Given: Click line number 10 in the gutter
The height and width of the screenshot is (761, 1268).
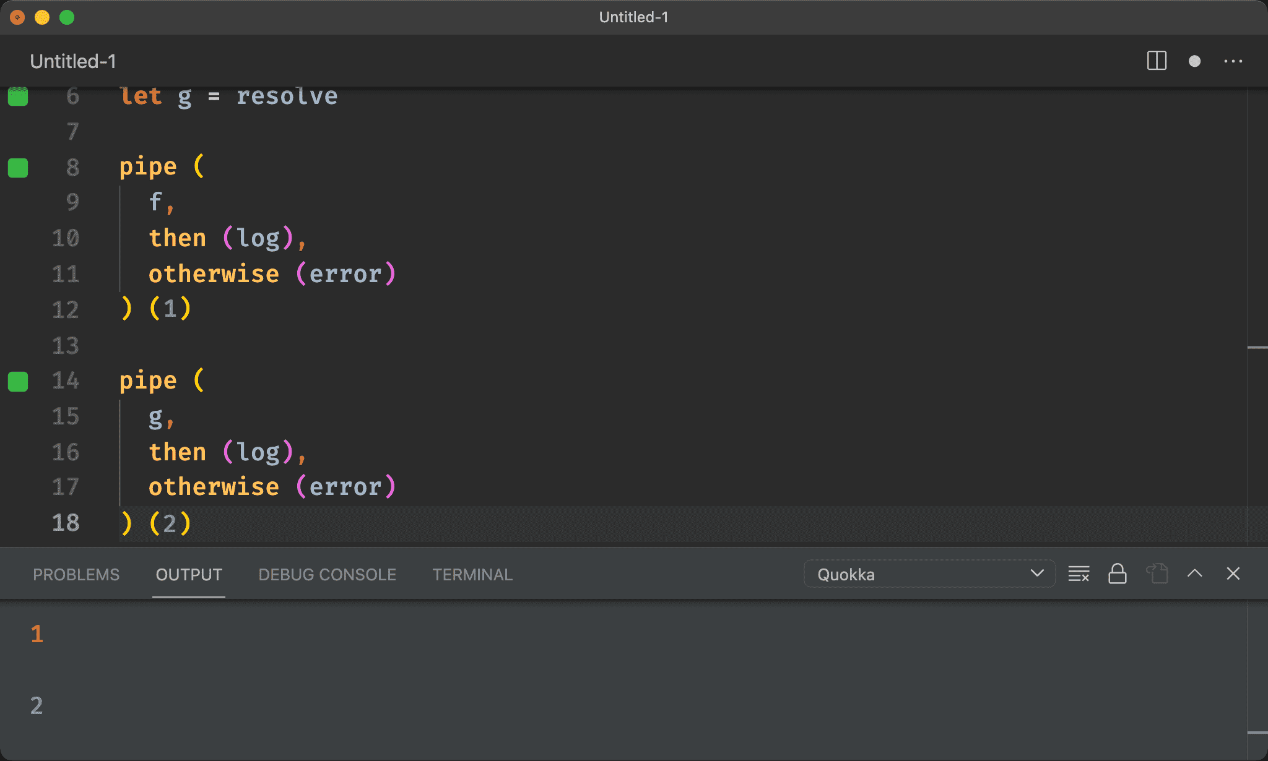Looking at the screenshot, I should coord(66,238).
